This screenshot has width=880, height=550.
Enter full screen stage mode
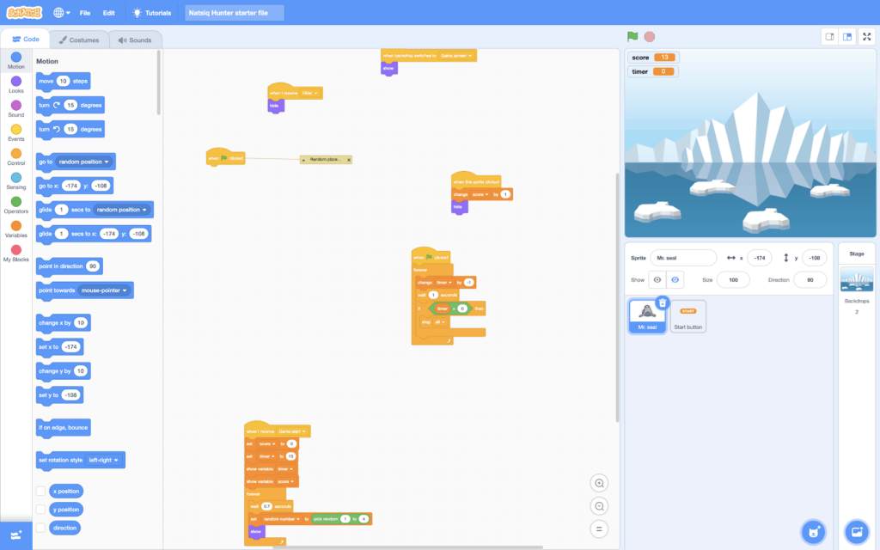click(x=866, y=36)
